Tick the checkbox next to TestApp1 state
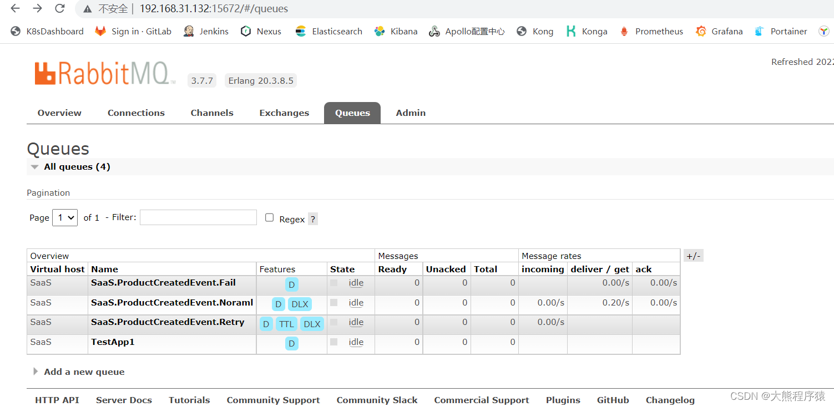The height and width of the screenshot is (407, 834). (333, 342)
